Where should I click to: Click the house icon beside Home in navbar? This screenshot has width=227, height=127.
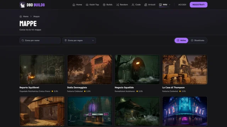[74, 5]
